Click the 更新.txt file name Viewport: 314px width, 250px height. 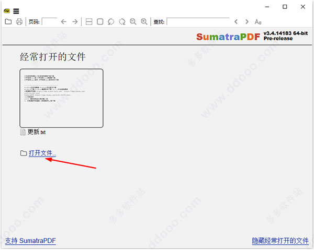[x=37, y=132]
